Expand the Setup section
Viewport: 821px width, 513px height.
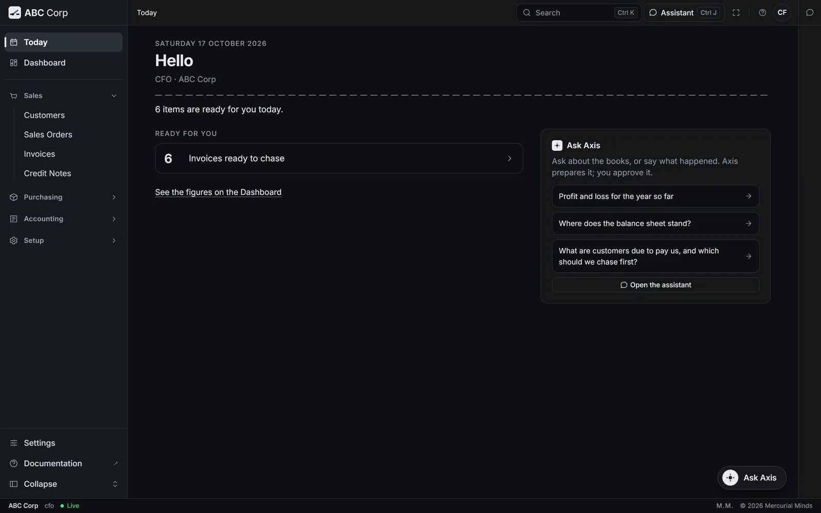coord(64,240)
